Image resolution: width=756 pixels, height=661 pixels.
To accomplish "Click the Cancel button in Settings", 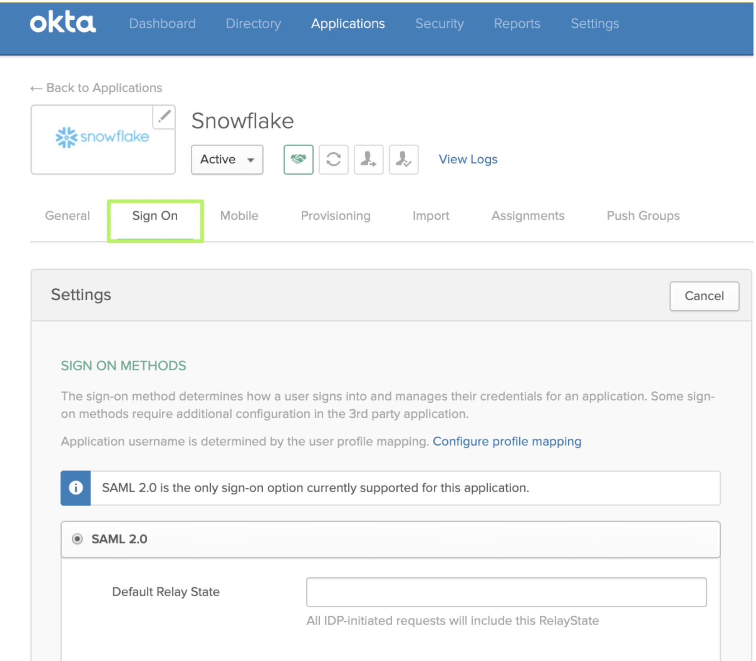I will pyautogui.click(x=704, y=296).
